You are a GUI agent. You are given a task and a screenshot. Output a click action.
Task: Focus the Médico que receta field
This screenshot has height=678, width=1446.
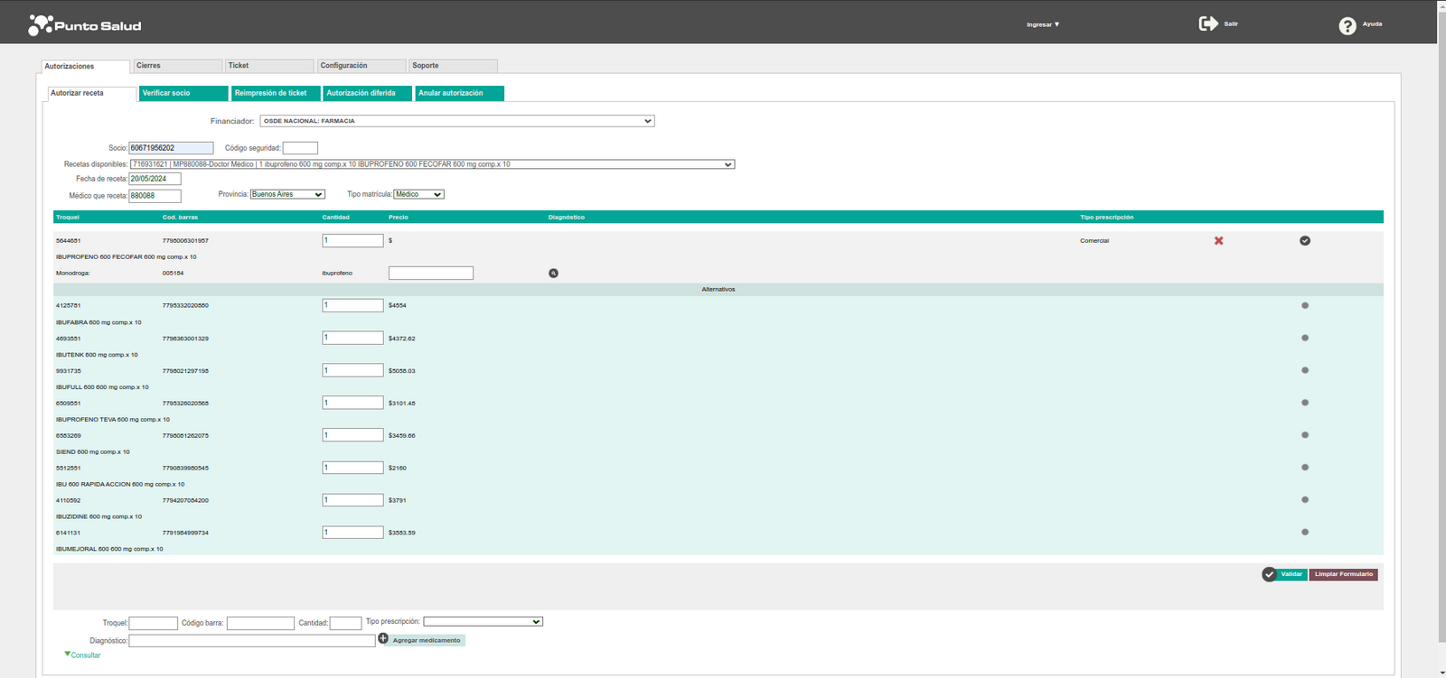click(155, 196)
